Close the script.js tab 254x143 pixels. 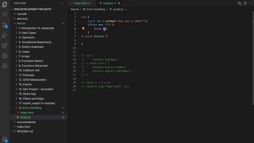point(119,3)
